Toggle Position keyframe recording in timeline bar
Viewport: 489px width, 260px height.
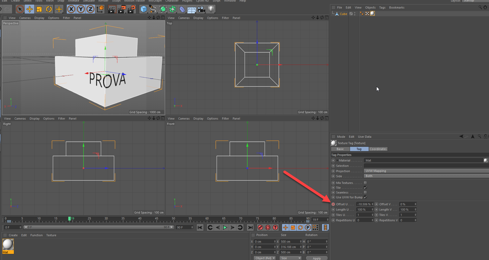tap(285, 227)
